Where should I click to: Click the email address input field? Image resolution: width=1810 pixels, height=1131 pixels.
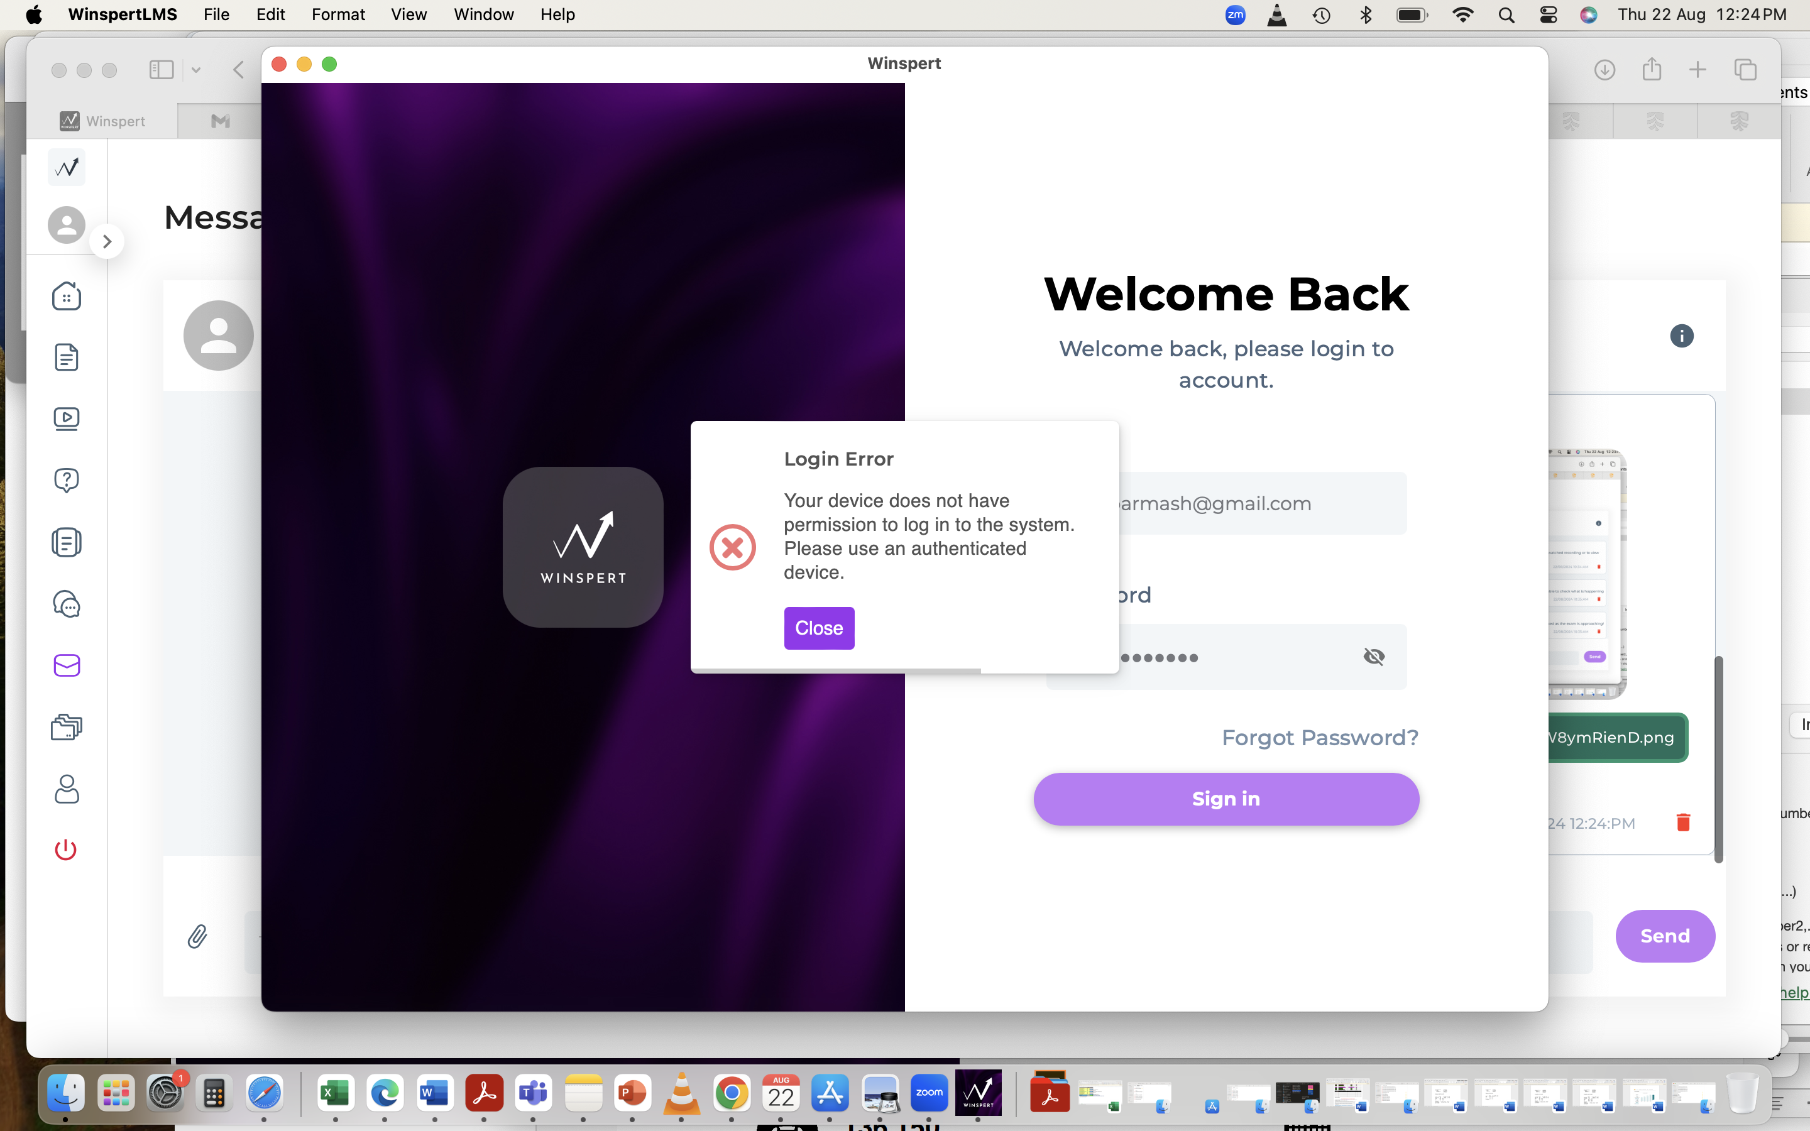pyautogui.click(x=1256, y=503)
